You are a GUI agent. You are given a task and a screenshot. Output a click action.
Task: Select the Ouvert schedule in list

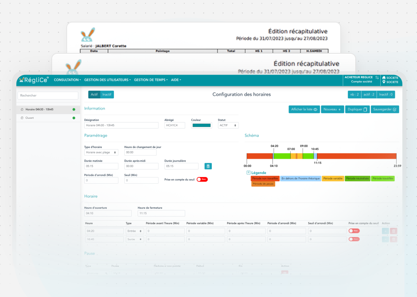click(x=48, y=118)
